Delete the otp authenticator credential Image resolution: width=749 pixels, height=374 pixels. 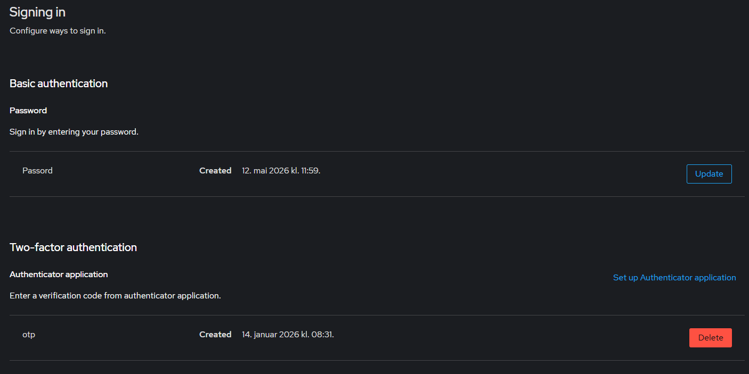[x=710, y=338]
